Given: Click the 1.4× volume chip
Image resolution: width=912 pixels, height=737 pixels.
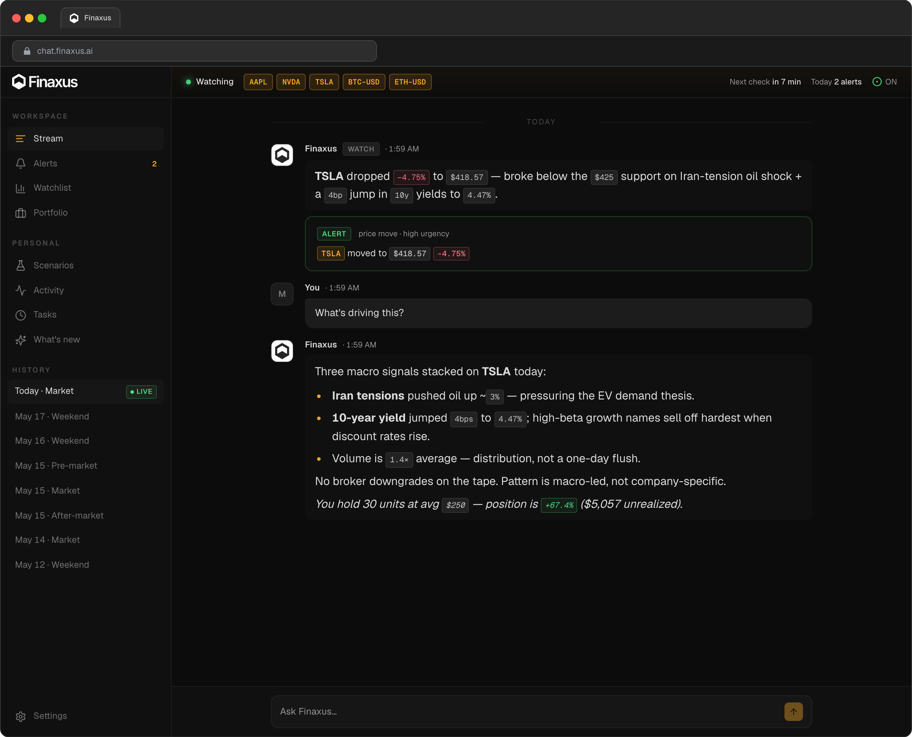Looking at the screenshot, I should tap(399, 459).
